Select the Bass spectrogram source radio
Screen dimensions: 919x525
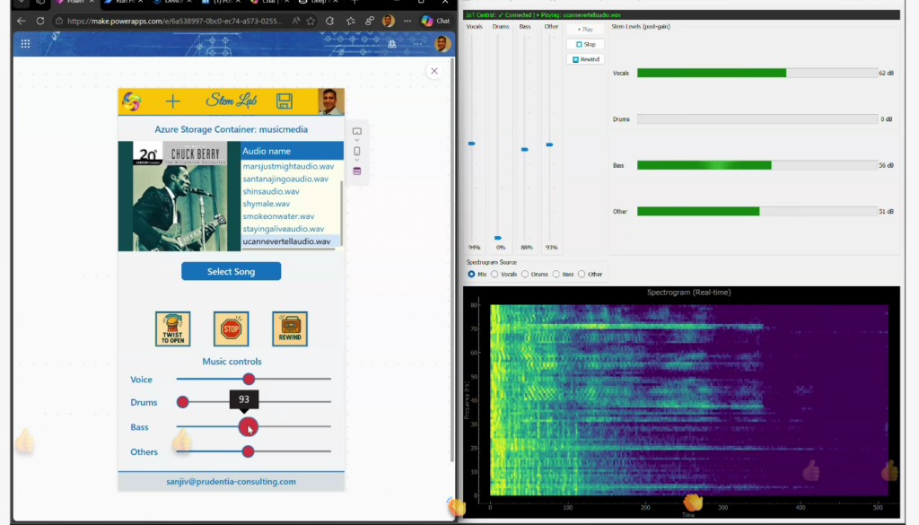pos(556,274)
